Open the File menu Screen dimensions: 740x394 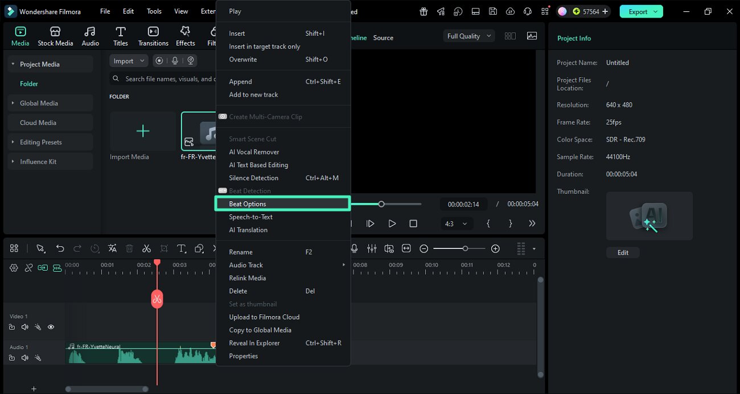[x=105, y=11]
